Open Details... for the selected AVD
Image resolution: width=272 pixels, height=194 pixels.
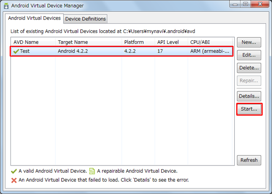pyautogui.click(x=249, y=96)
